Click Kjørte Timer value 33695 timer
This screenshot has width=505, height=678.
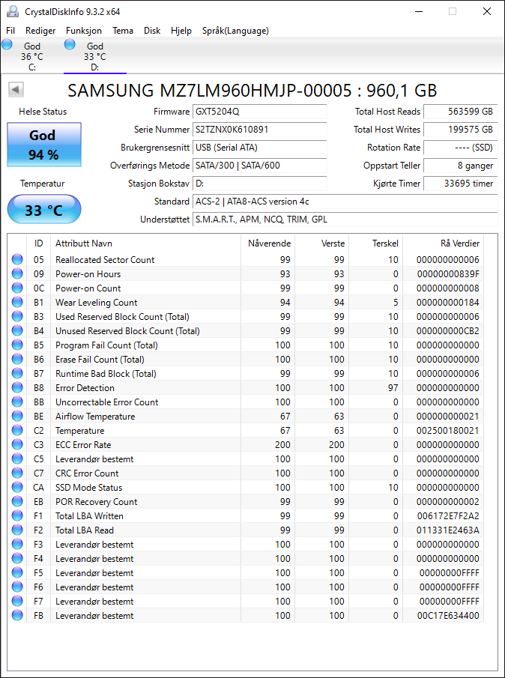tap(461, 184)
